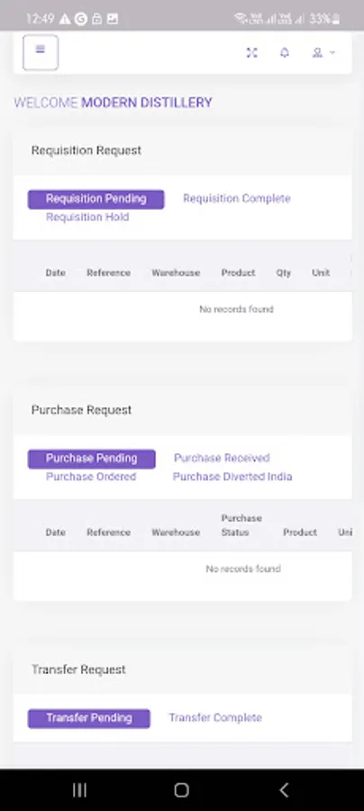Tap the warning icon in status bar
Viewport: 364px width, 811px height.
(x=65, y=19)
